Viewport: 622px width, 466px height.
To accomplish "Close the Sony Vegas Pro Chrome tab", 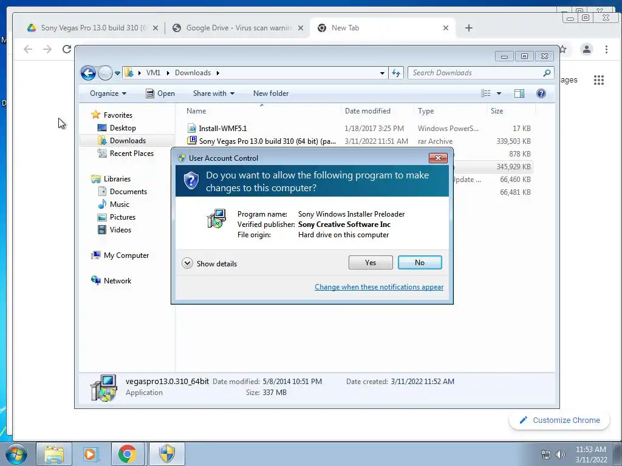I will click(x=155, y=28).
